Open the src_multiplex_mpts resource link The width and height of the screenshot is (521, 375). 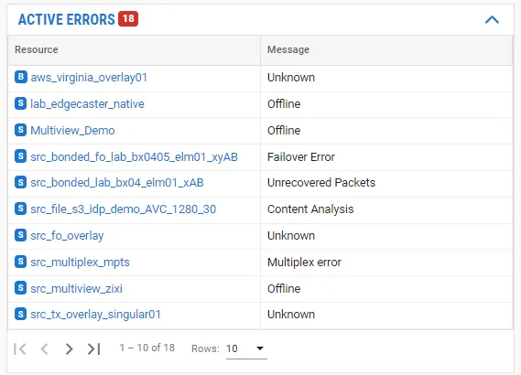[80, 262]
